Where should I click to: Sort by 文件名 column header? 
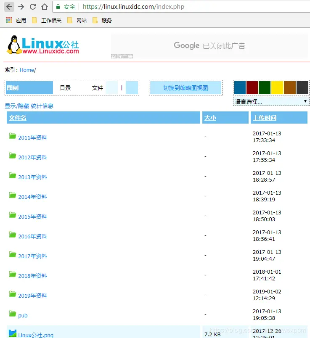pyautogui.click(x=18, y=118)
